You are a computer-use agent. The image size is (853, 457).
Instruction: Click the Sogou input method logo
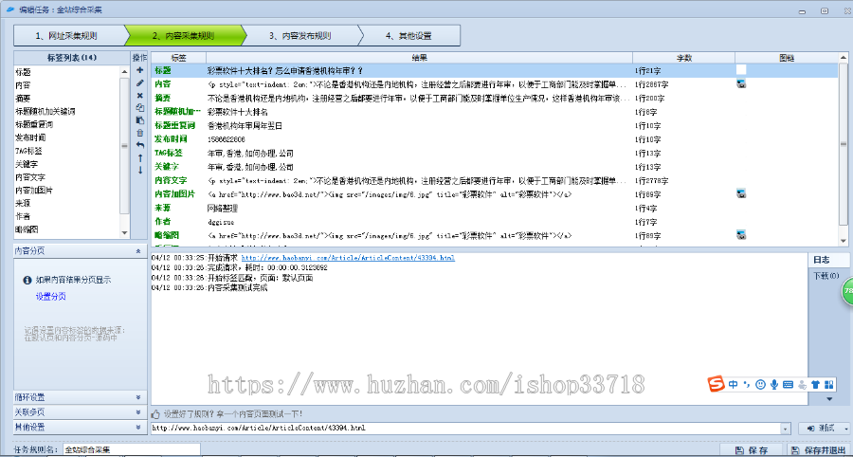click(x=716, y=384)
